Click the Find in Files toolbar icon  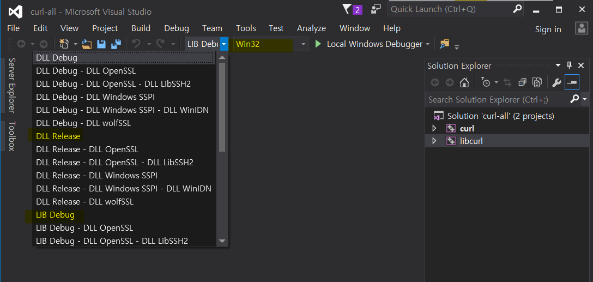click(444, 44)
